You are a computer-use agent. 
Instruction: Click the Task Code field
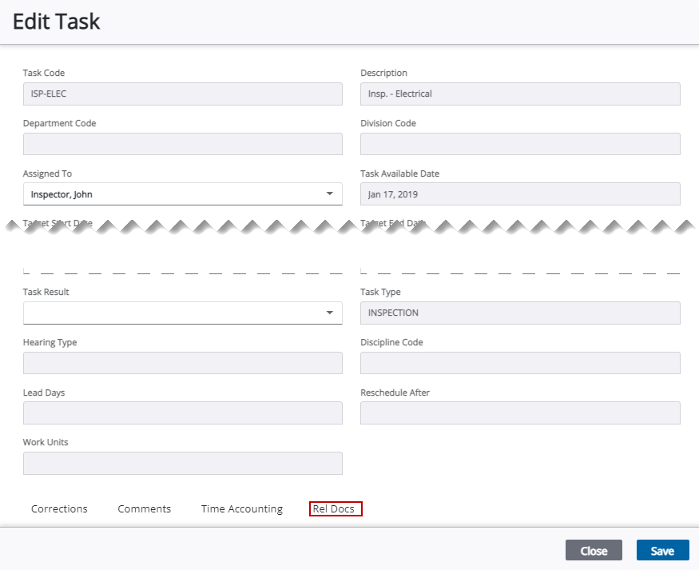182,94
